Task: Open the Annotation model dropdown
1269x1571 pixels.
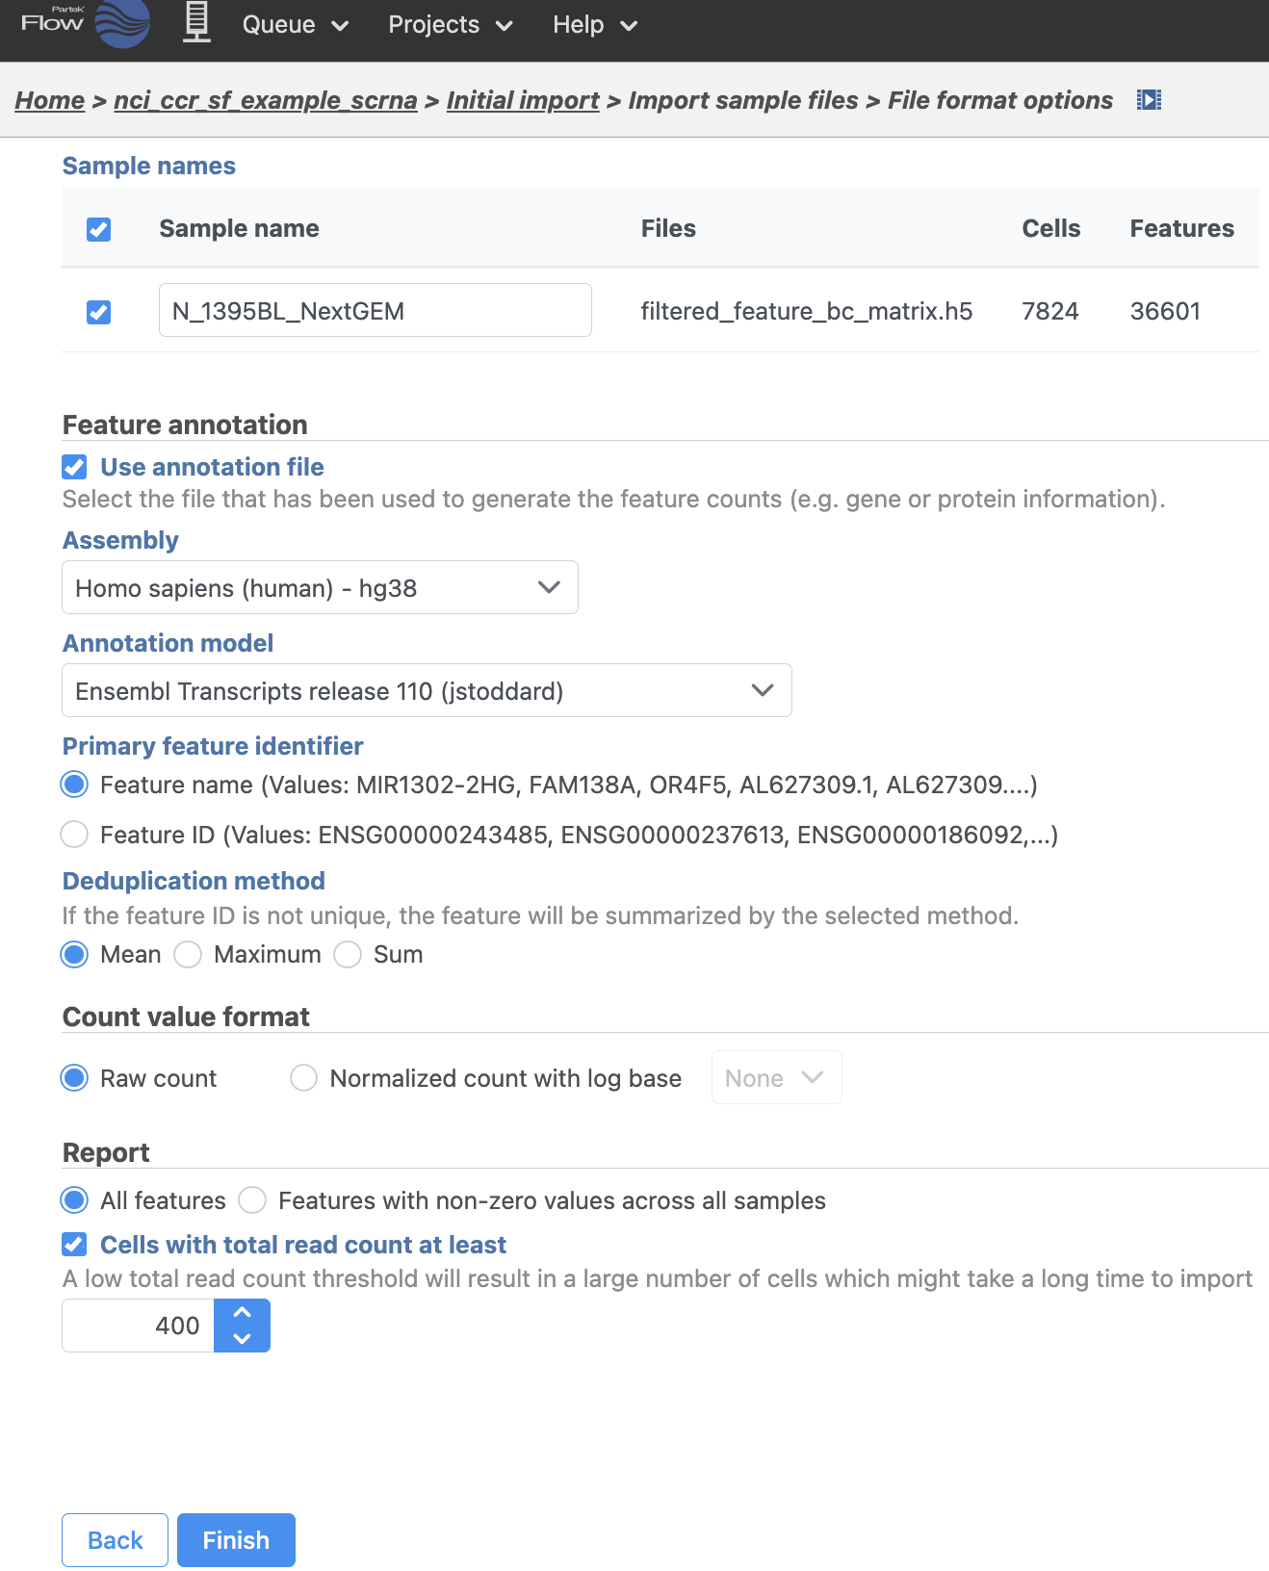Action: click(427, 690)
